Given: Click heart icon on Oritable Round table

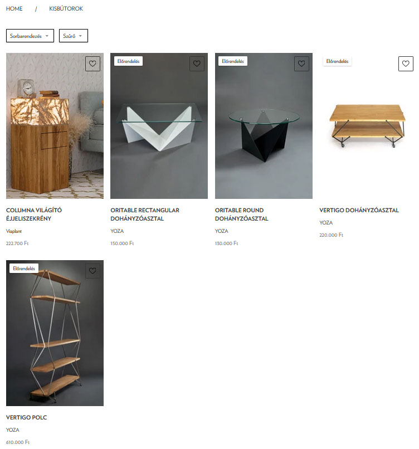Looking at the screenshot, I should 301,64.
